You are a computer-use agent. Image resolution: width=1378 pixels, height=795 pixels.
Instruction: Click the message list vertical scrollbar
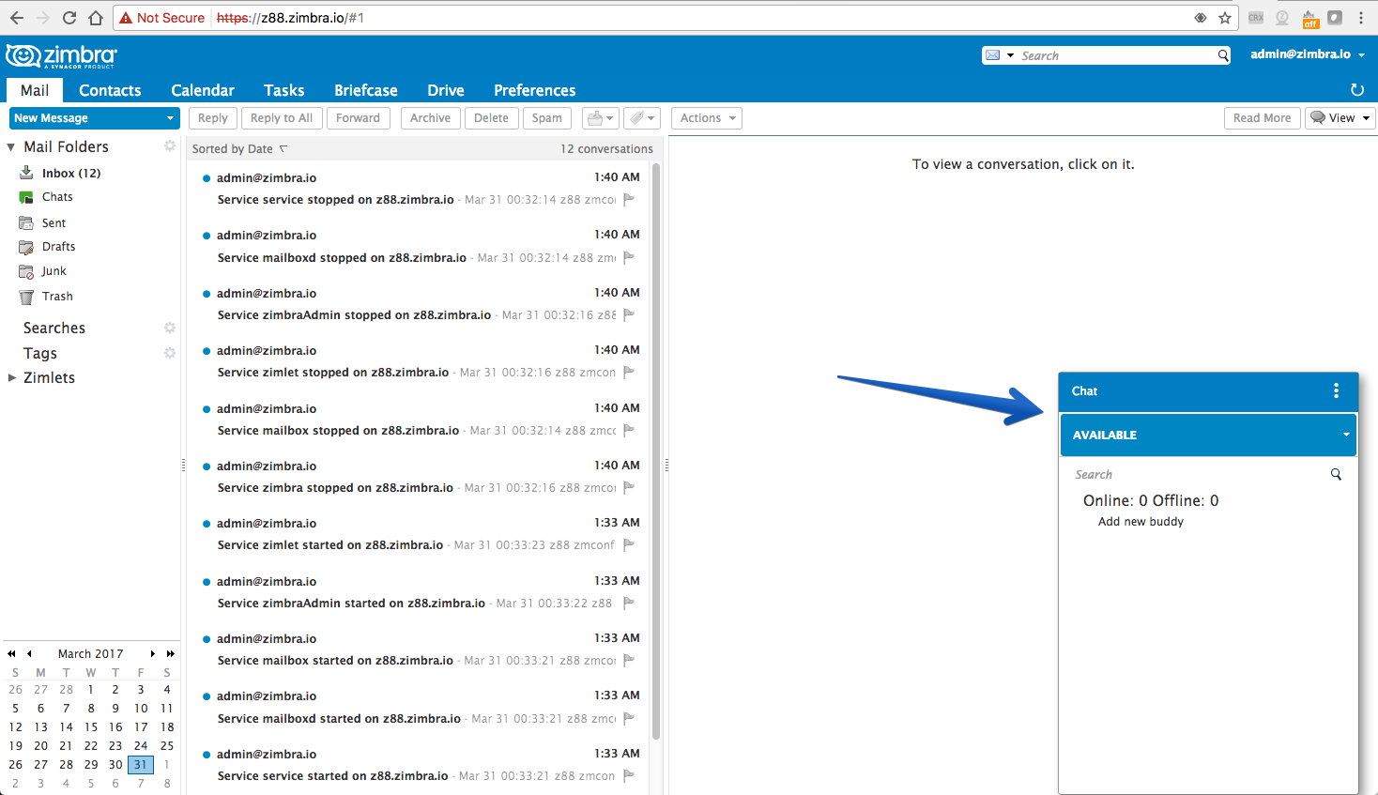[656, 451]
